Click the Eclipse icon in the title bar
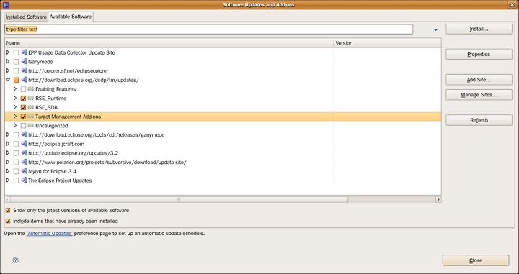Screen dimensions: 519x274 click(x=5, y=4)
